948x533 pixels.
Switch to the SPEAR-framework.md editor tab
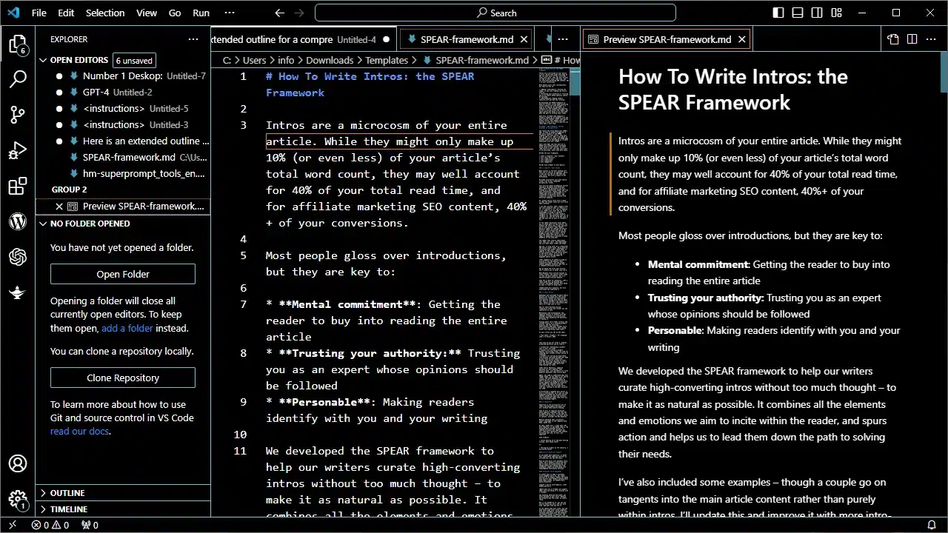coord(467,39)
